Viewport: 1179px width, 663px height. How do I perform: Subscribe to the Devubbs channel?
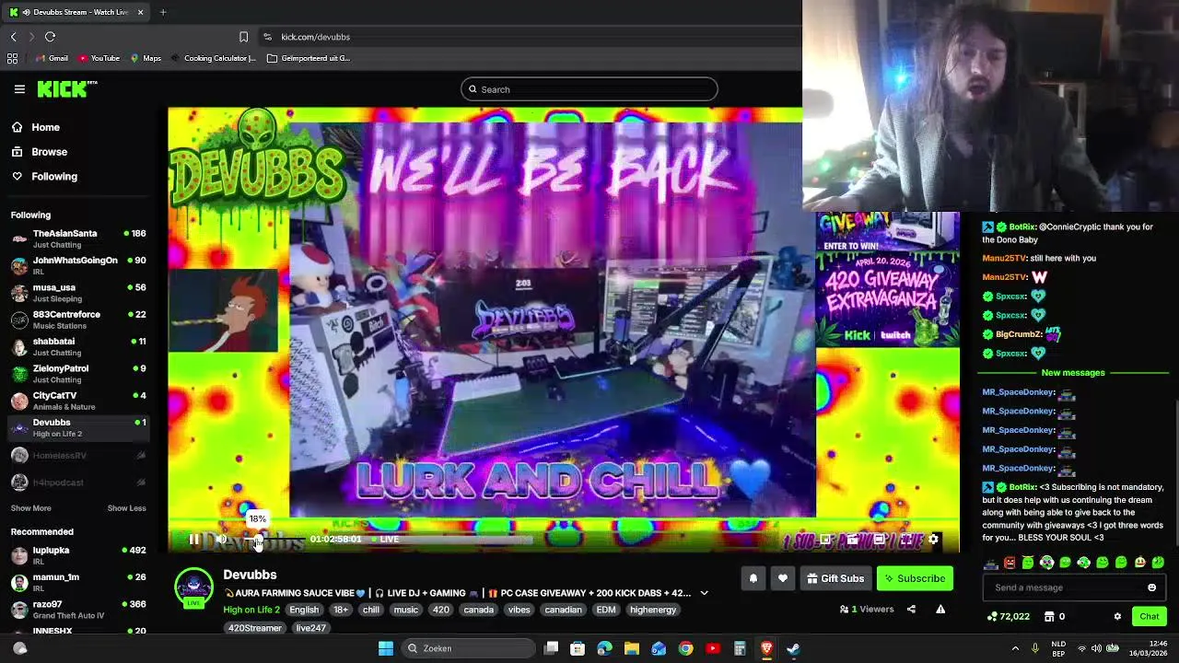point(915,578)
